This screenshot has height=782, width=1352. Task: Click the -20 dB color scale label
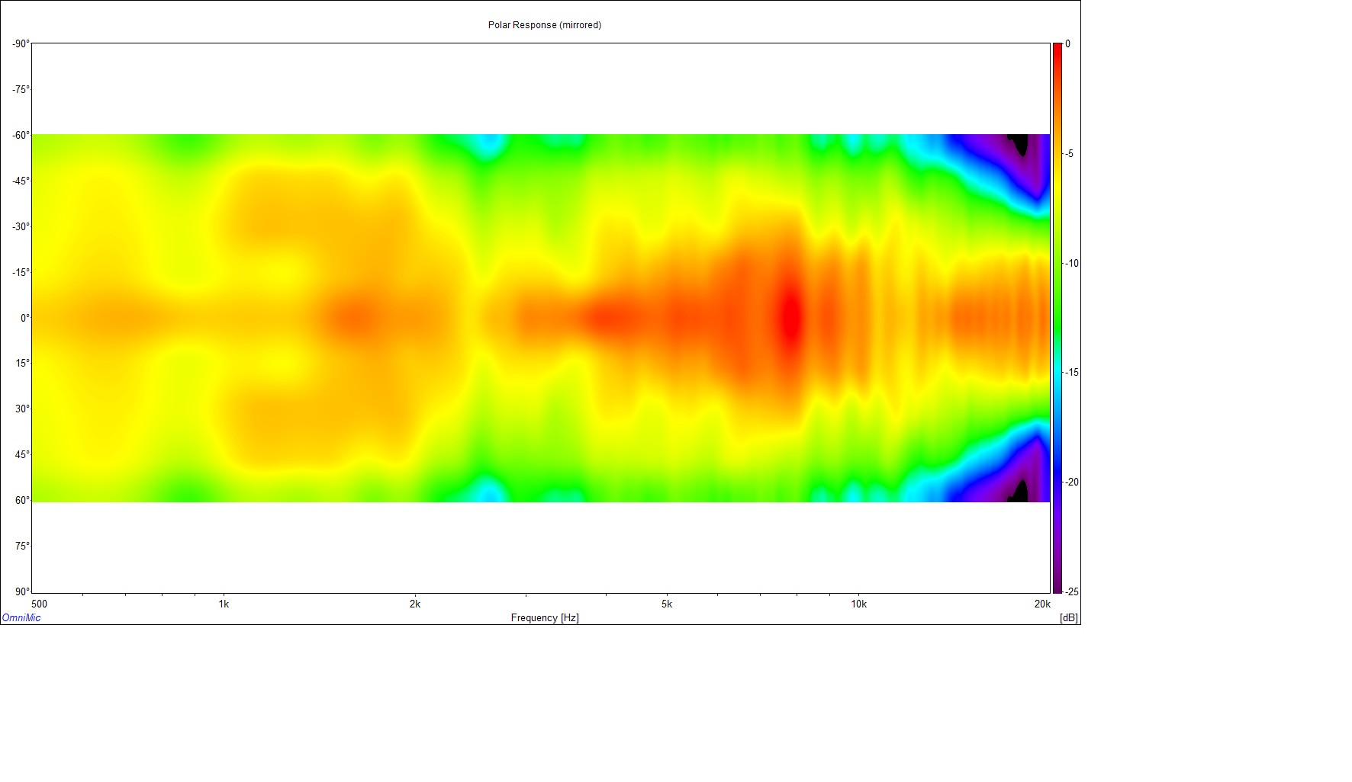[x=1070, y=482]
